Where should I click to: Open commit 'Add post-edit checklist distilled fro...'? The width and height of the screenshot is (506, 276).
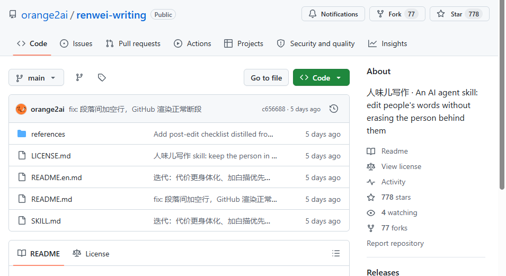214,134
